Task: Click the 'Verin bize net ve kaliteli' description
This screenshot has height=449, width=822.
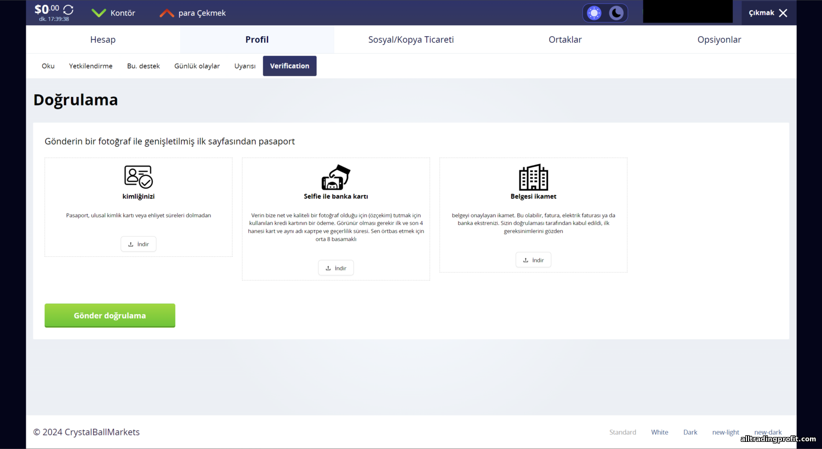Action: pyautogui.click(x=336, y=227)
